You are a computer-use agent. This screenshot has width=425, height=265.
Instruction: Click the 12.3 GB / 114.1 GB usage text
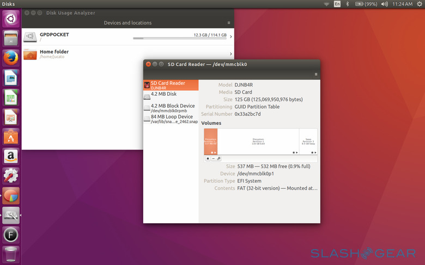click(x=210, y=35)
